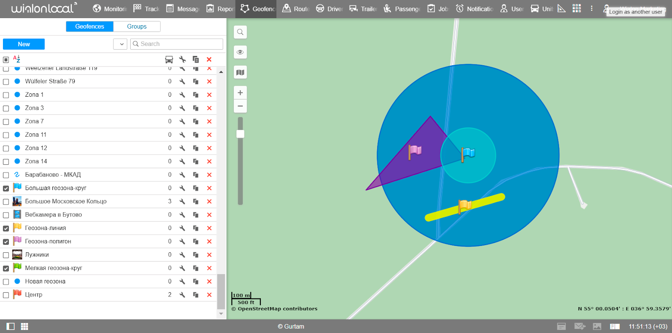672x333 pixels.
Task: Click Login as another user
Action: (x=635, y=12)
